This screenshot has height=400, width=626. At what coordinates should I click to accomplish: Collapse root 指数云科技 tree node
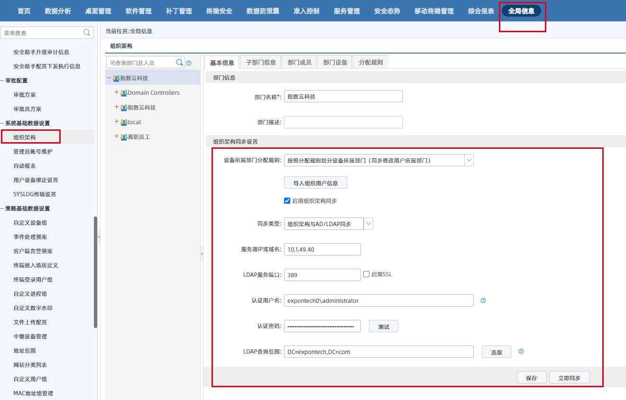point(109,78)
